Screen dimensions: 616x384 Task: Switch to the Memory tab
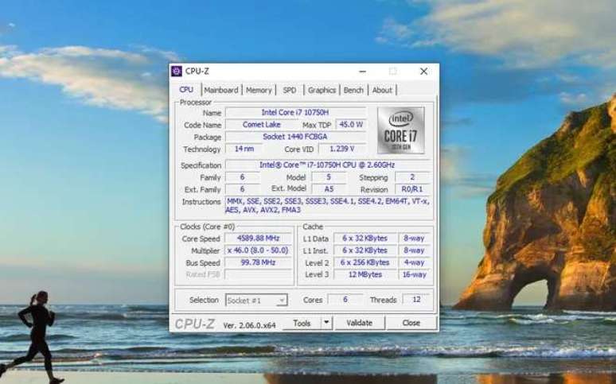coord(259,90)
